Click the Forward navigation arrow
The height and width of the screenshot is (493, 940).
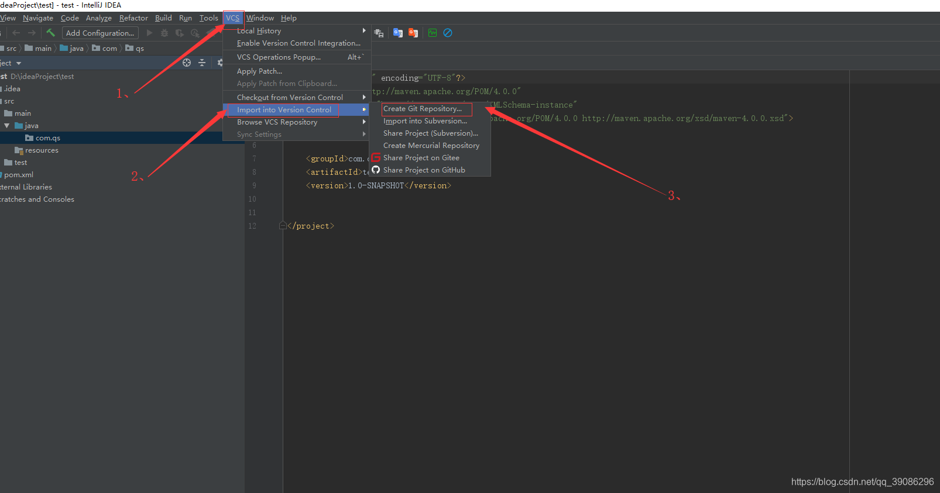pos(32,33)
